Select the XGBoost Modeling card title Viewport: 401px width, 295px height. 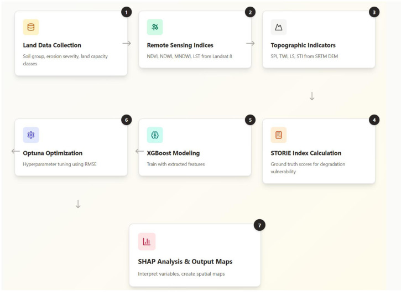(173, 153)
